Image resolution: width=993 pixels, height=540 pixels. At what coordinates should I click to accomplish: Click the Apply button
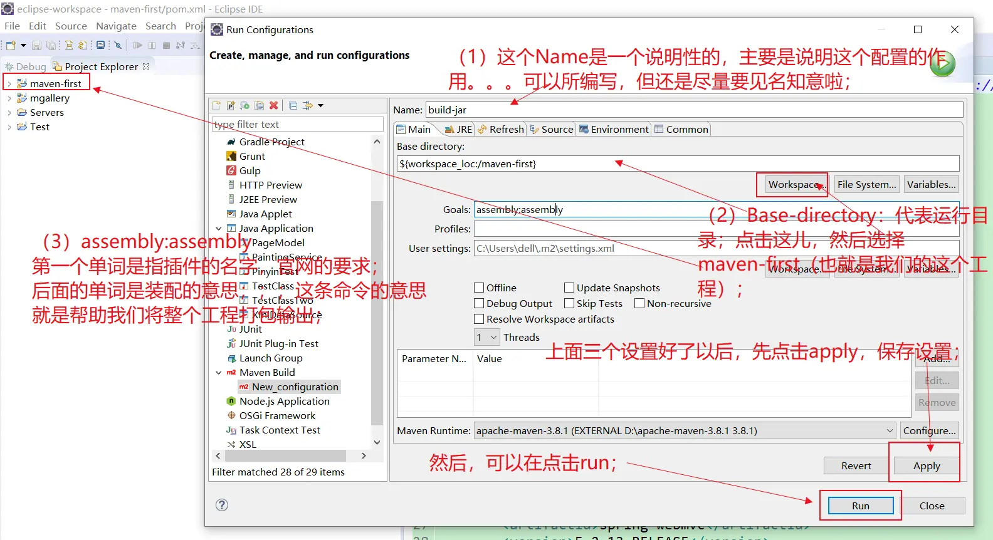pyautogui.click(x=927, y=466)
